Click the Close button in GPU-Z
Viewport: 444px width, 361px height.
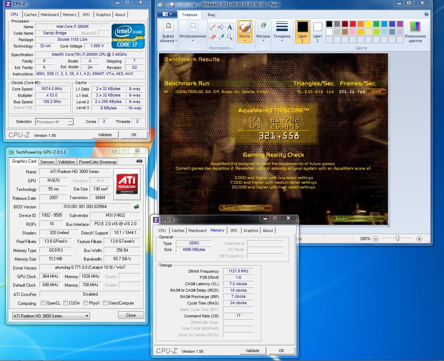[x=131, y=315]
